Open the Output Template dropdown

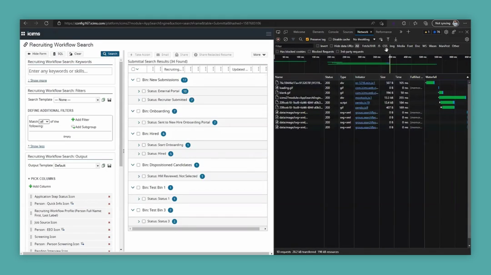point(77,166)
